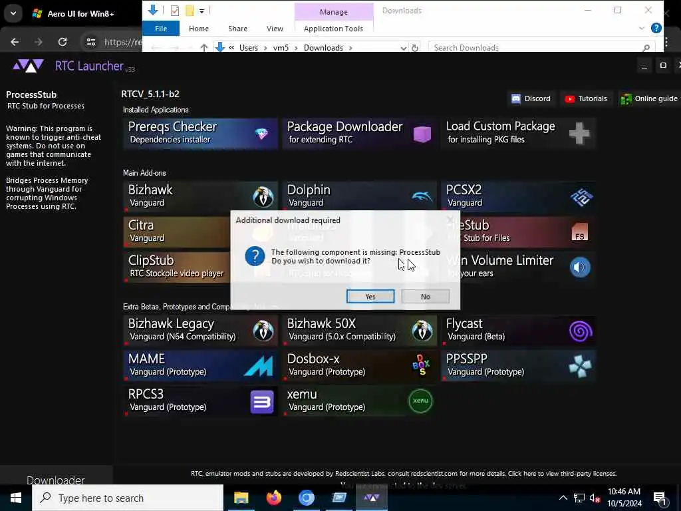The height and width of the screenshot is (511, 681).
Task: Open the notification center icon
Action: pyautogui.click(x=660, y=498)
